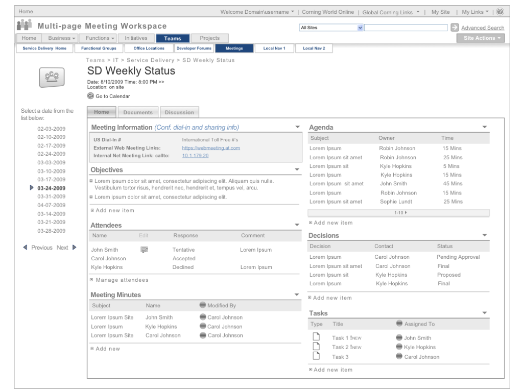Click the Go to Calendar arrow icon
The width and height of the screenshot is (523, 392).
tap(90, 96)
